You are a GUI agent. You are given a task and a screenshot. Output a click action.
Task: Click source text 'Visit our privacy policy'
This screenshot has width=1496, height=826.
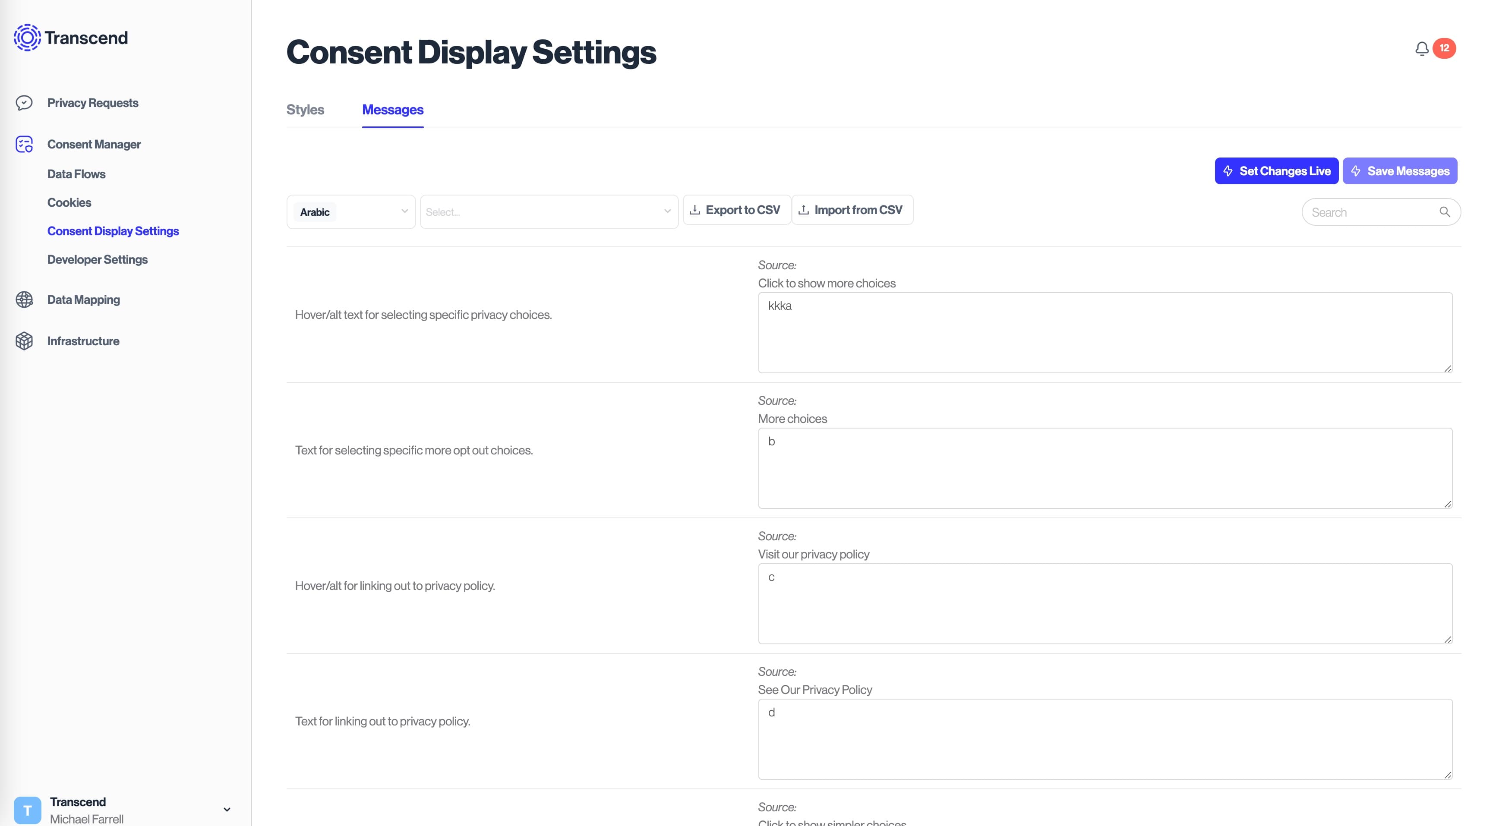pyautogui.click(x=814, y=555)
